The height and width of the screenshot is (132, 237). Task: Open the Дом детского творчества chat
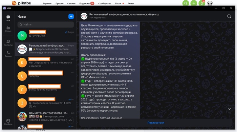tap(46, 116)
